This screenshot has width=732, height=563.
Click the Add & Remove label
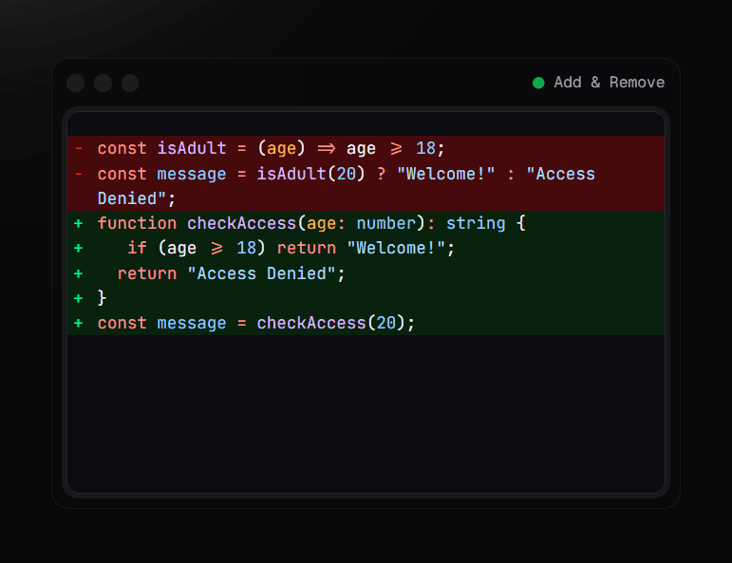tap(610, 83)
